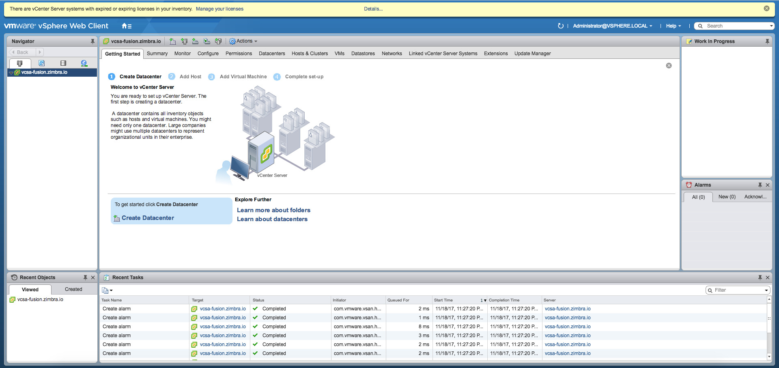
Task: Click the Manage your licenses link
Action: (219, 9)
